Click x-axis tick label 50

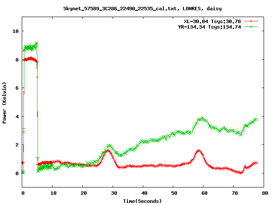[x=174, y=193]
